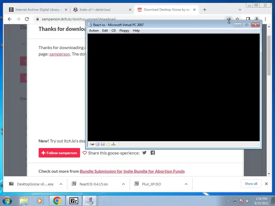Open the Chrome profile avatar
The width and height of the screenshot is (275, 206).
click(257, 19)
